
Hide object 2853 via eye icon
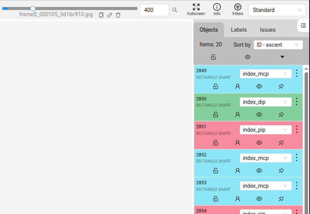pyautogui.click(x=259, y=199)
